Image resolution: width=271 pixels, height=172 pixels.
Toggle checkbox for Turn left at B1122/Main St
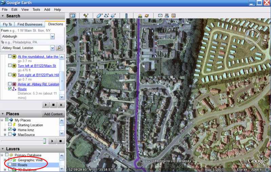point(10,65)
